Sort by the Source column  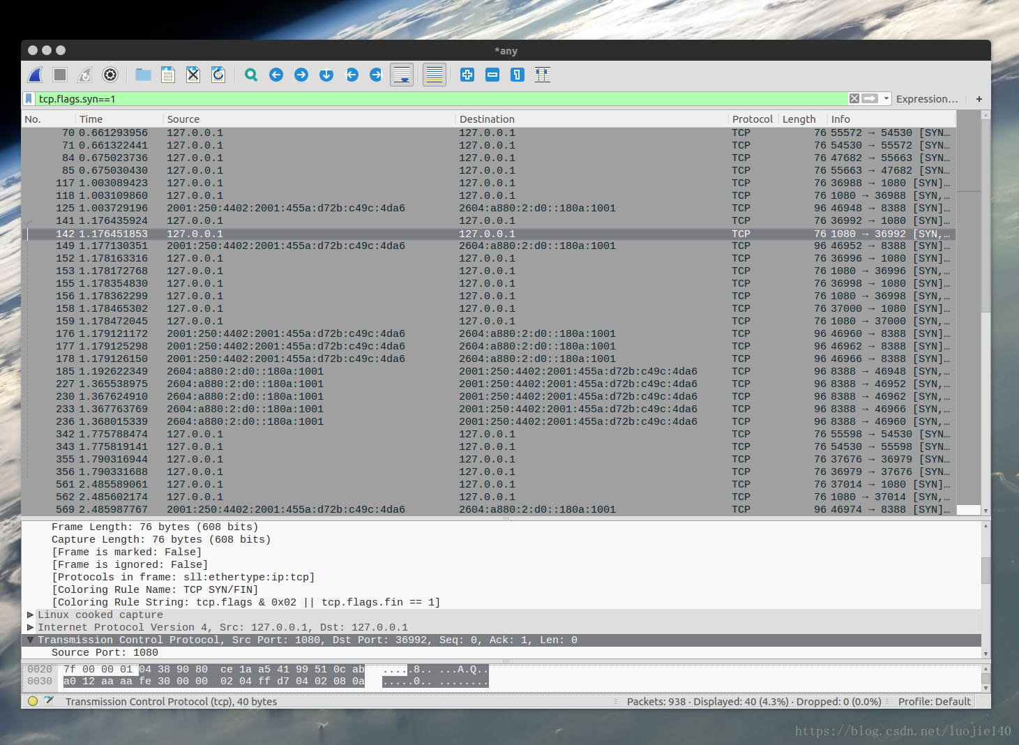pos(310,119)
